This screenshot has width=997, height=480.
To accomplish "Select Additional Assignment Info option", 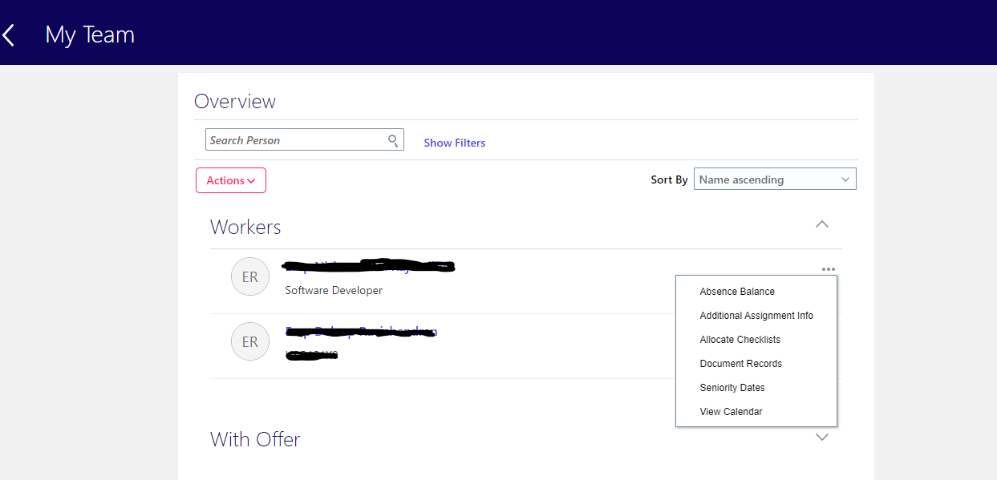I will (x=756, y=315).
